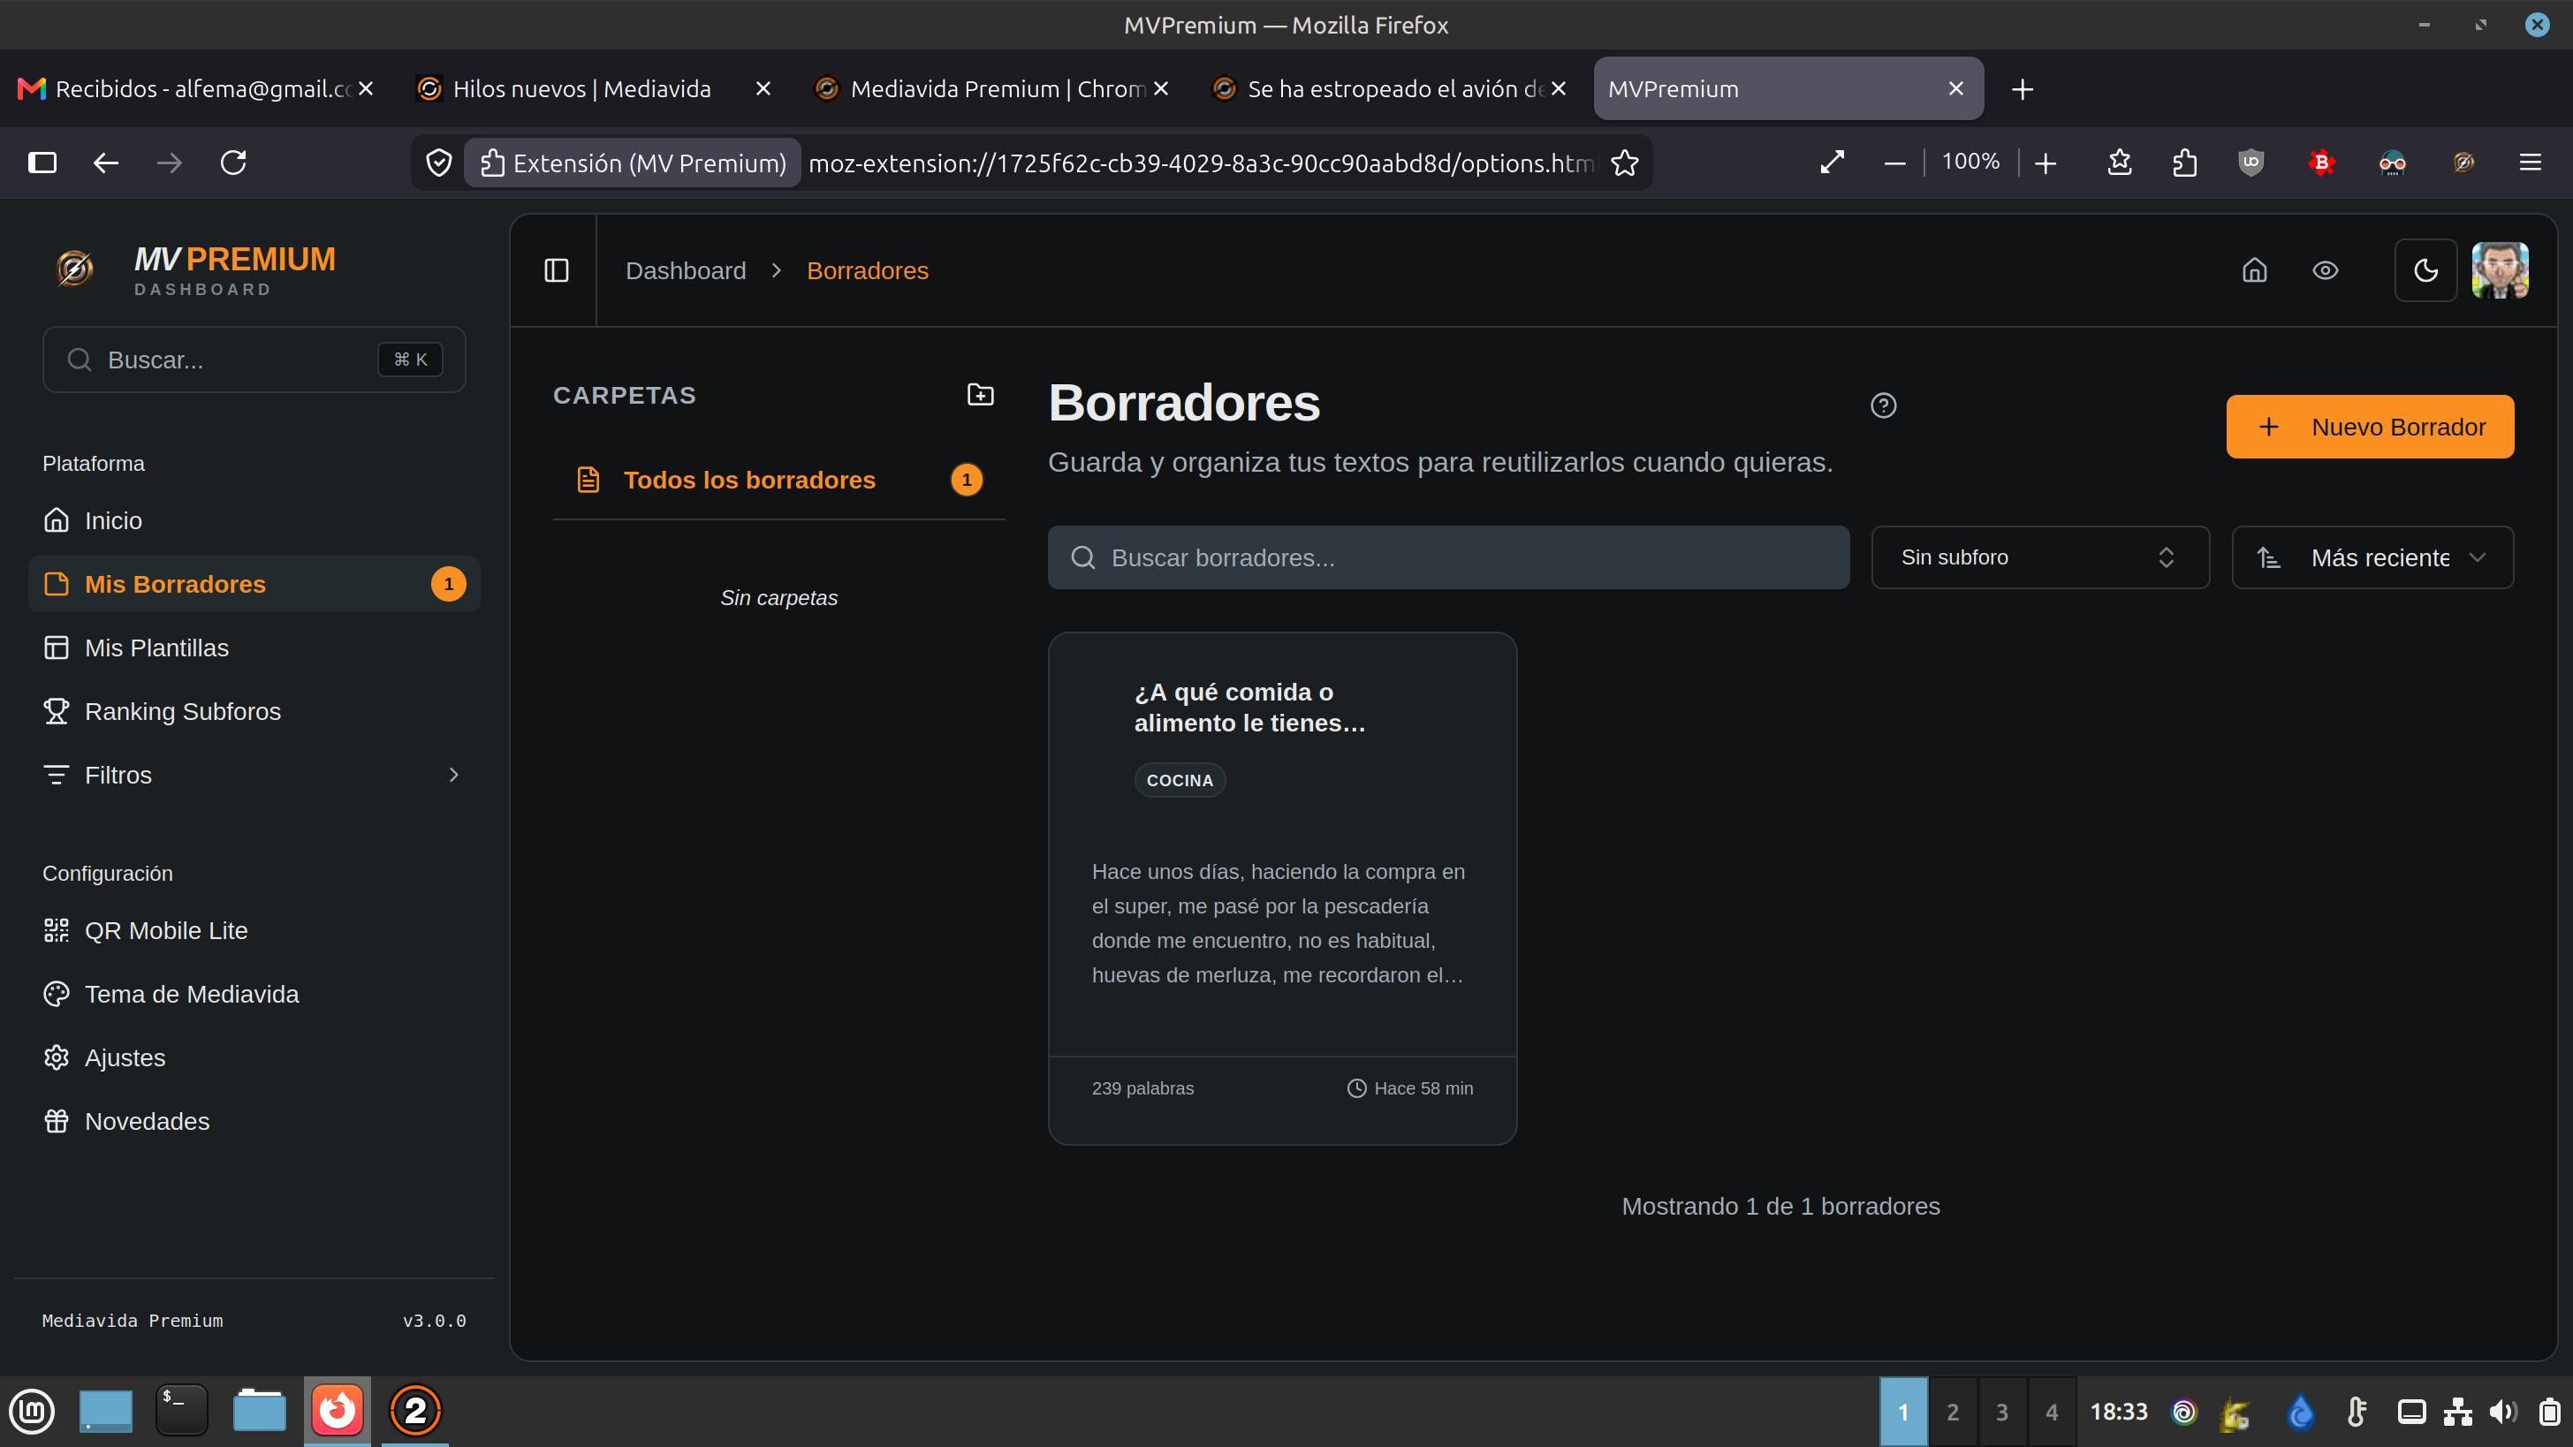Click the 18:33 clock

2119,1412
